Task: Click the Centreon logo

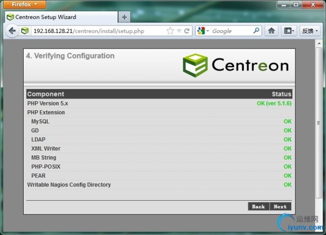Action: (x=236, y=65)
